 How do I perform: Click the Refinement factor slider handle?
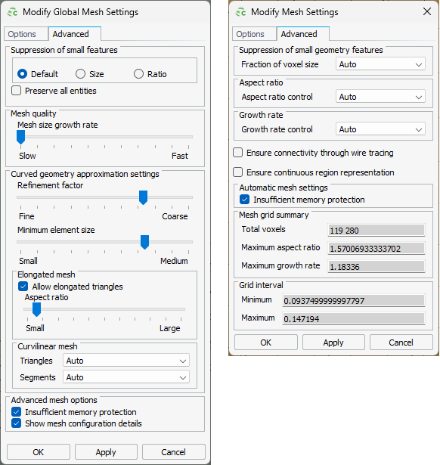click(143, 198)
